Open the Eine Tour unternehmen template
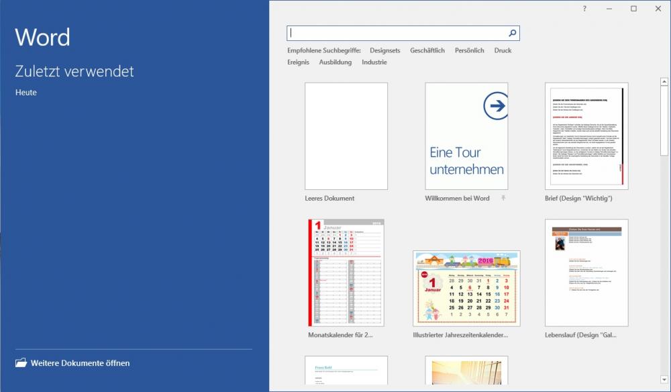 [x=466, y=136]
